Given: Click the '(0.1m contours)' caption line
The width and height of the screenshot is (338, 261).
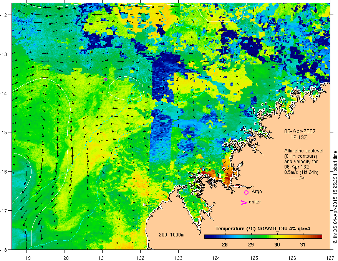Looking at the screenshot, I should point(301,156).
